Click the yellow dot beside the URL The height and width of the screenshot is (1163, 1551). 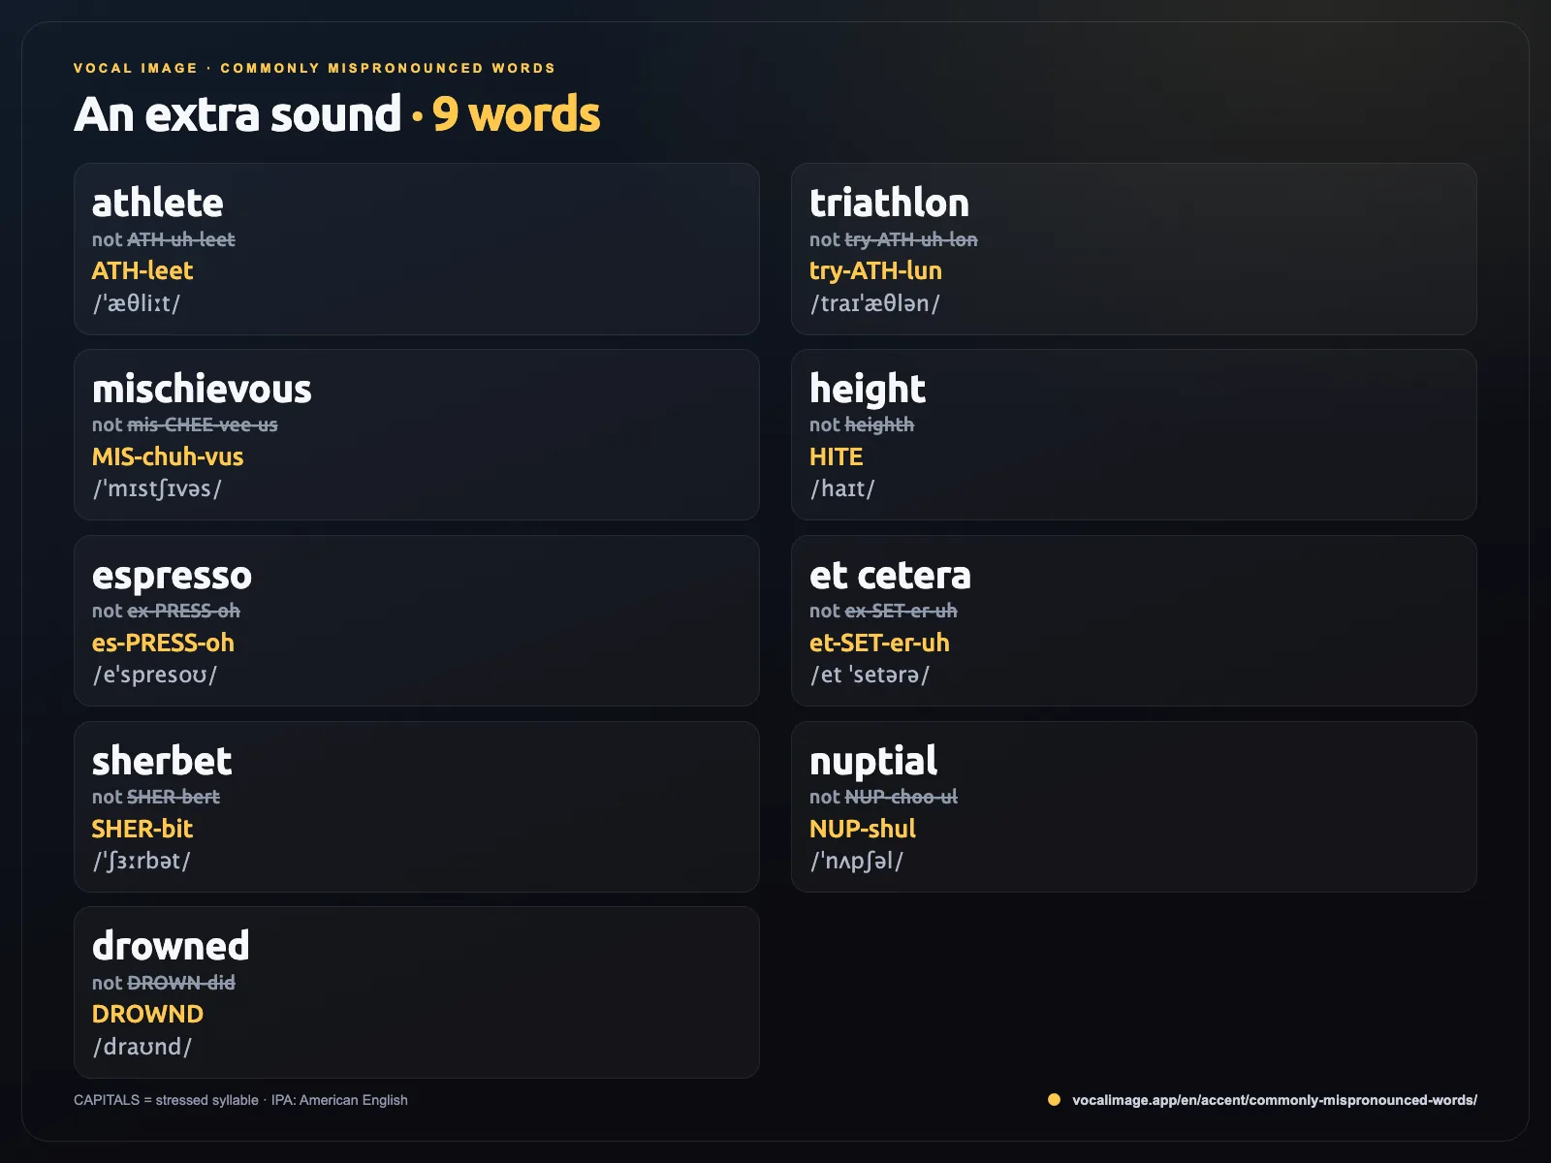tap(1054, 1100)
